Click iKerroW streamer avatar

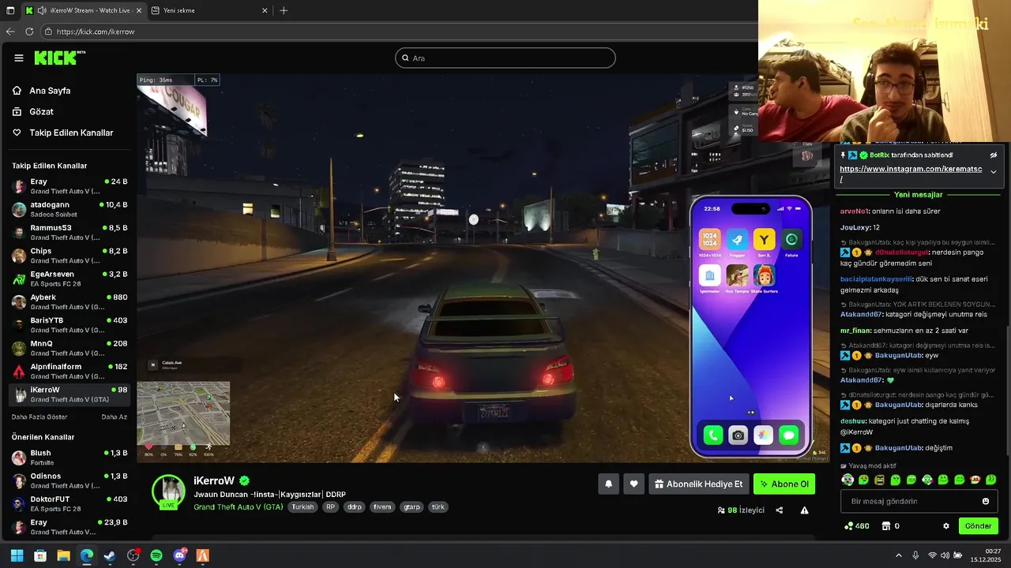168,491
